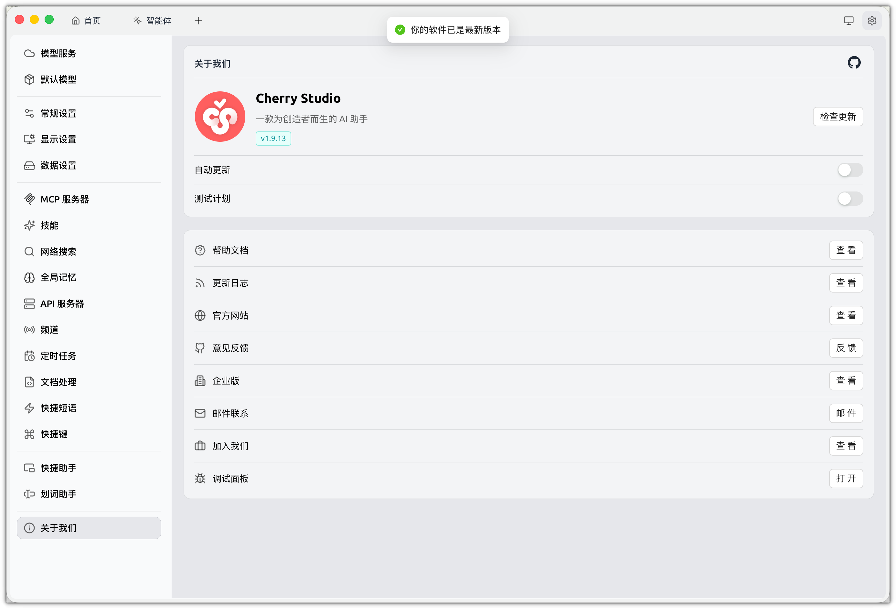Switch to the 智能体 tab
This screenshot has width=896, height=609.
(152, 20)
